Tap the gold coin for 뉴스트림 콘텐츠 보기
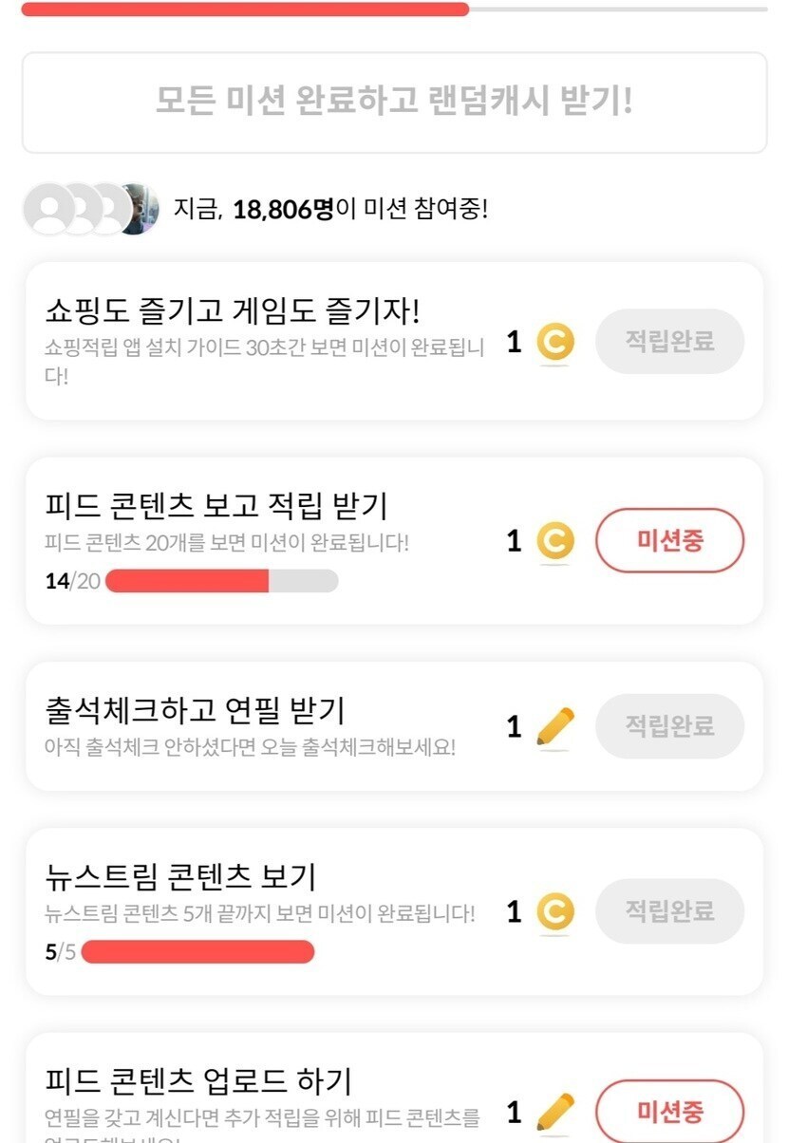The height and width of the screenshot is (1143, 788). [554, 912]
